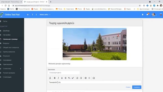Click the building photo on start page
Screen dimensions: 163x92
pyautogui.click(x=94, y=44)
